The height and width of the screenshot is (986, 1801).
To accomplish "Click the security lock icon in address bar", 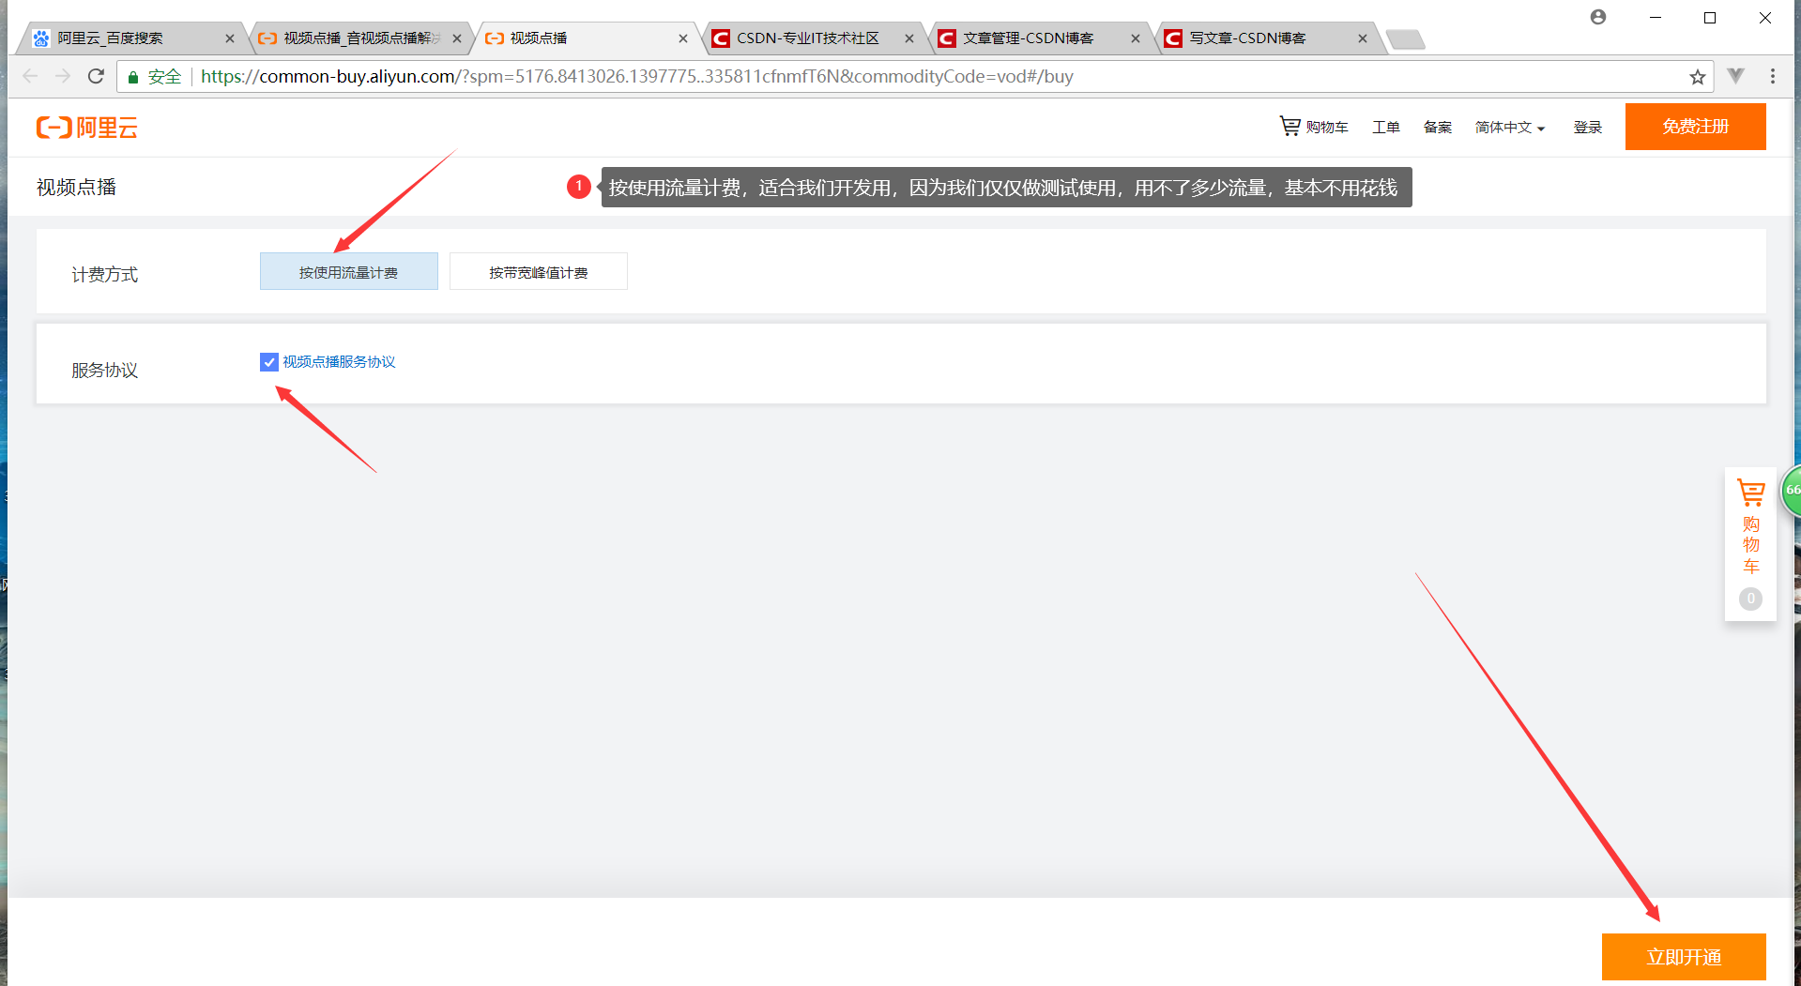I will coord(131,77).
